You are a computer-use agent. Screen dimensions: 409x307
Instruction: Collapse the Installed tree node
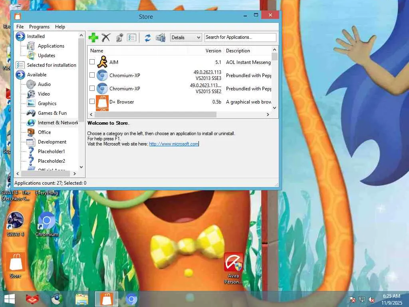20,36
